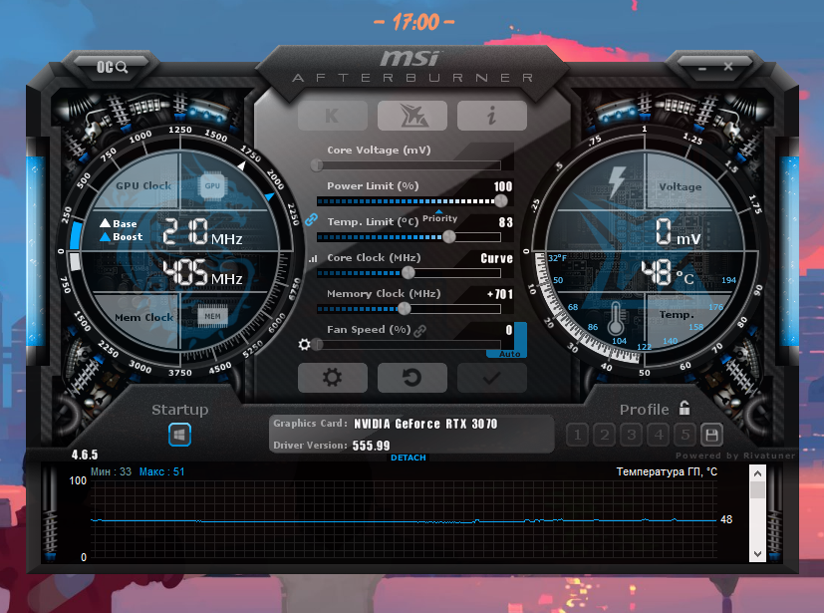This screenshot has height=613, width=824.
Task: Open the OC Scanner button
Action: [x=112, y=67]
